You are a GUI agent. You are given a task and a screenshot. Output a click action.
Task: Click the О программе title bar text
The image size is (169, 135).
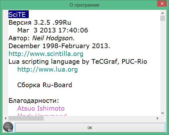84,5
